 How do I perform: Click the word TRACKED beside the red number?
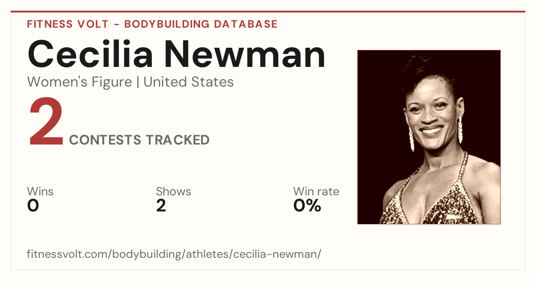tap(178, 140)
